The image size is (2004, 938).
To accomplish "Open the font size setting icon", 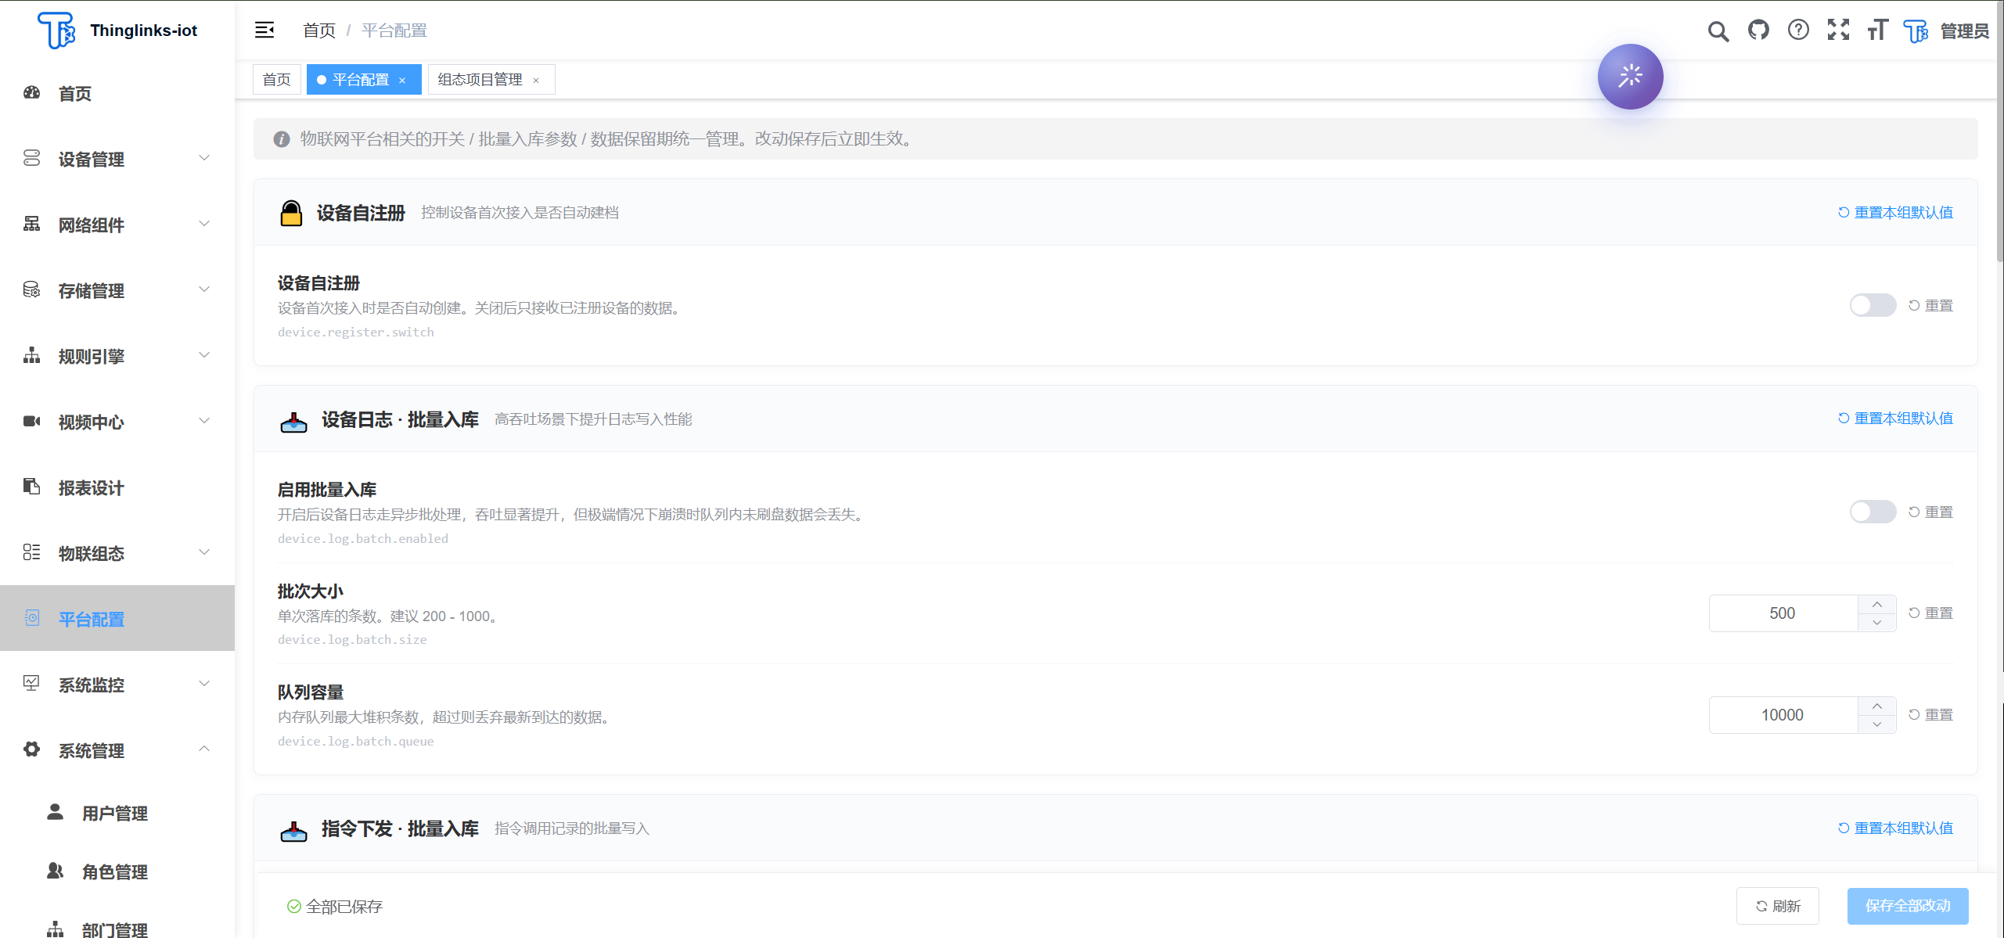I will tap(1877, 31).
